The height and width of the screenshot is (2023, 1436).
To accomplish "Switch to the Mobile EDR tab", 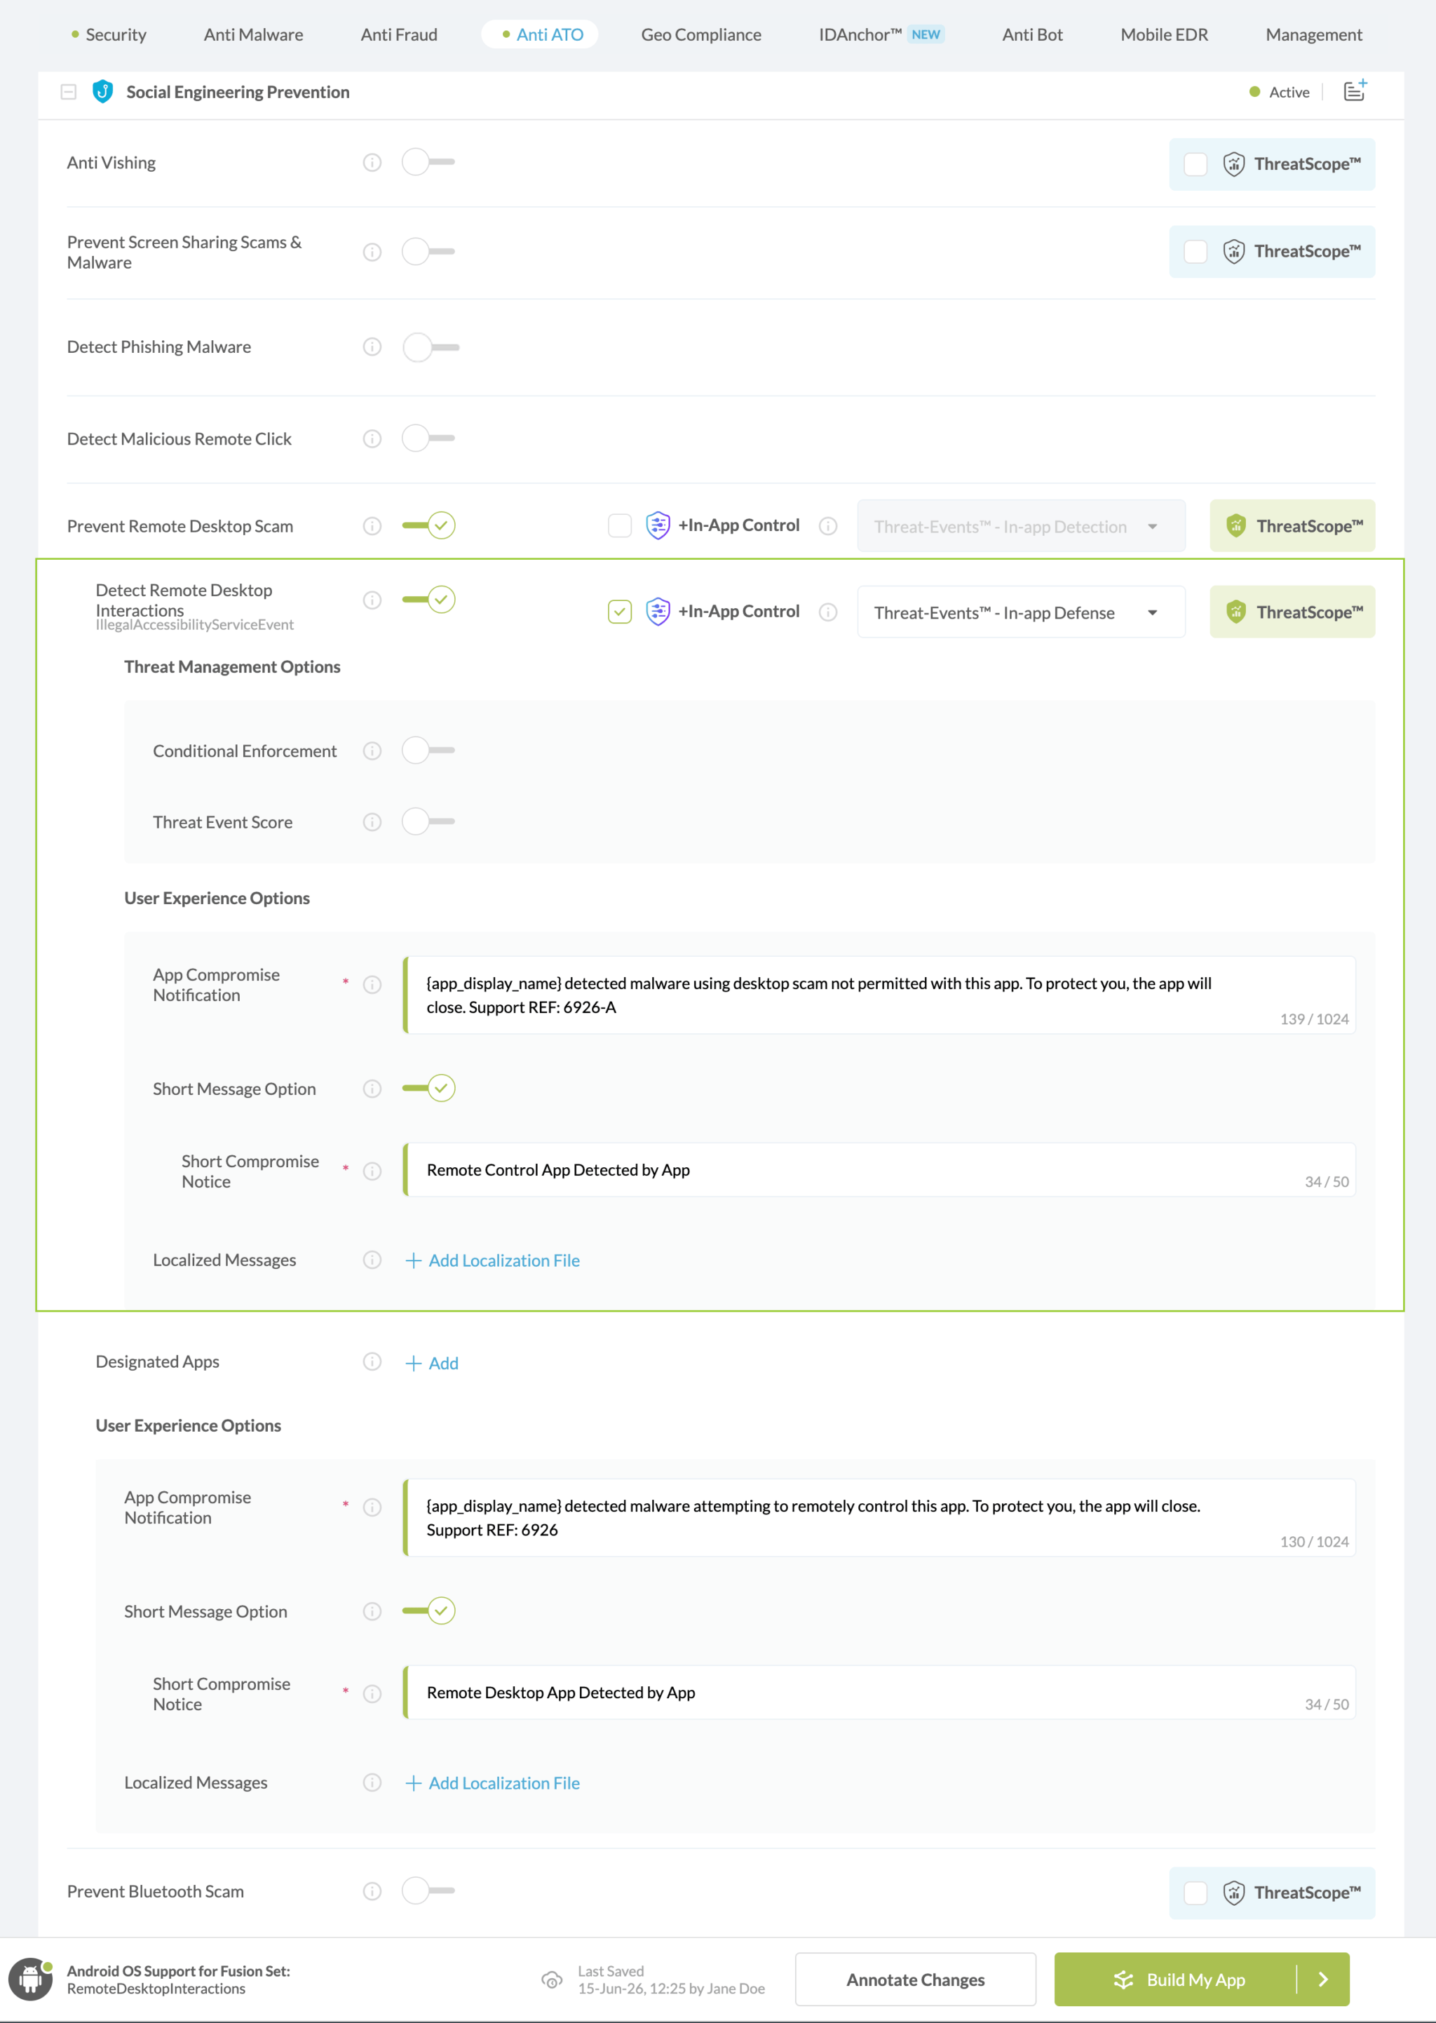I will [x=1164, y=34].
